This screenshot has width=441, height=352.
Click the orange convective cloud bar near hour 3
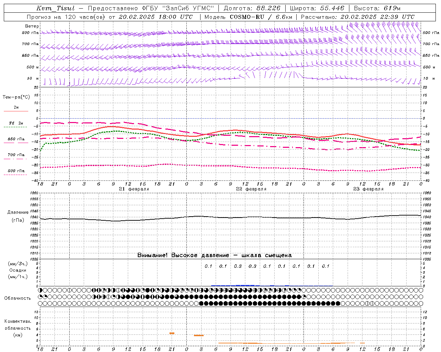tap(199, 335)
